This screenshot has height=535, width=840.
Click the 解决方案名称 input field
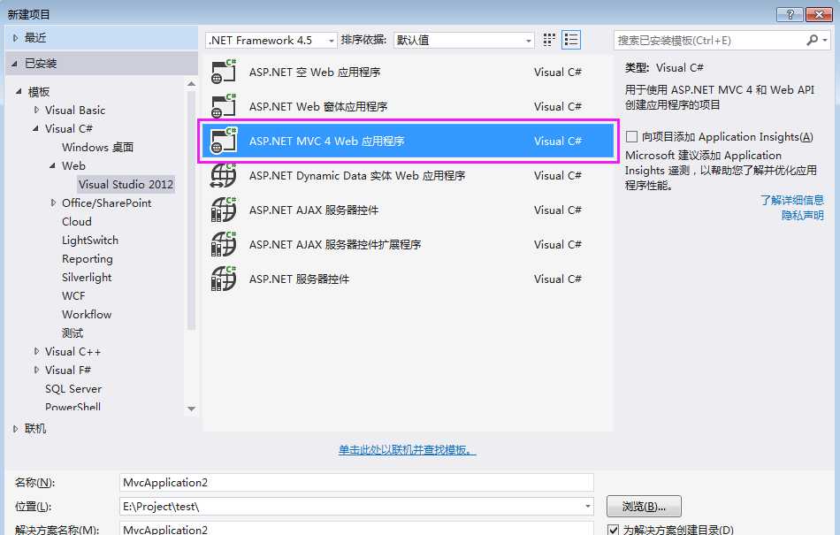[356, 529]
